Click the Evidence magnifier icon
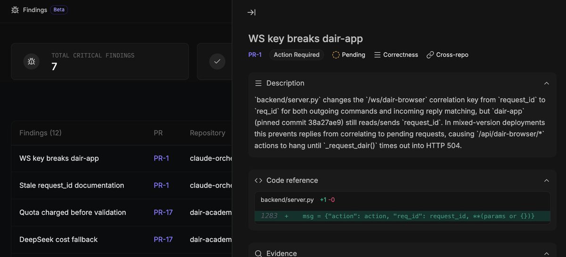566x257 pixels. click(x=258, y=253)
